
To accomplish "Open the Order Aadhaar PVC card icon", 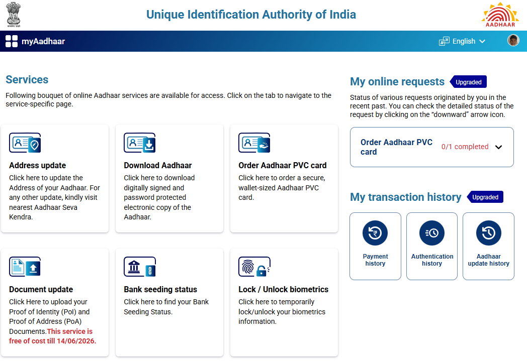I will [x=254, y=143].
